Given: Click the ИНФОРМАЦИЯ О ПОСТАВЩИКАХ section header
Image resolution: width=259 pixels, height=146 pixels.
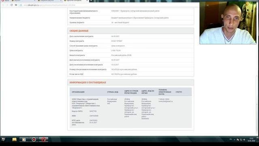Looking at the screenshot, I should tap(88, 82).
